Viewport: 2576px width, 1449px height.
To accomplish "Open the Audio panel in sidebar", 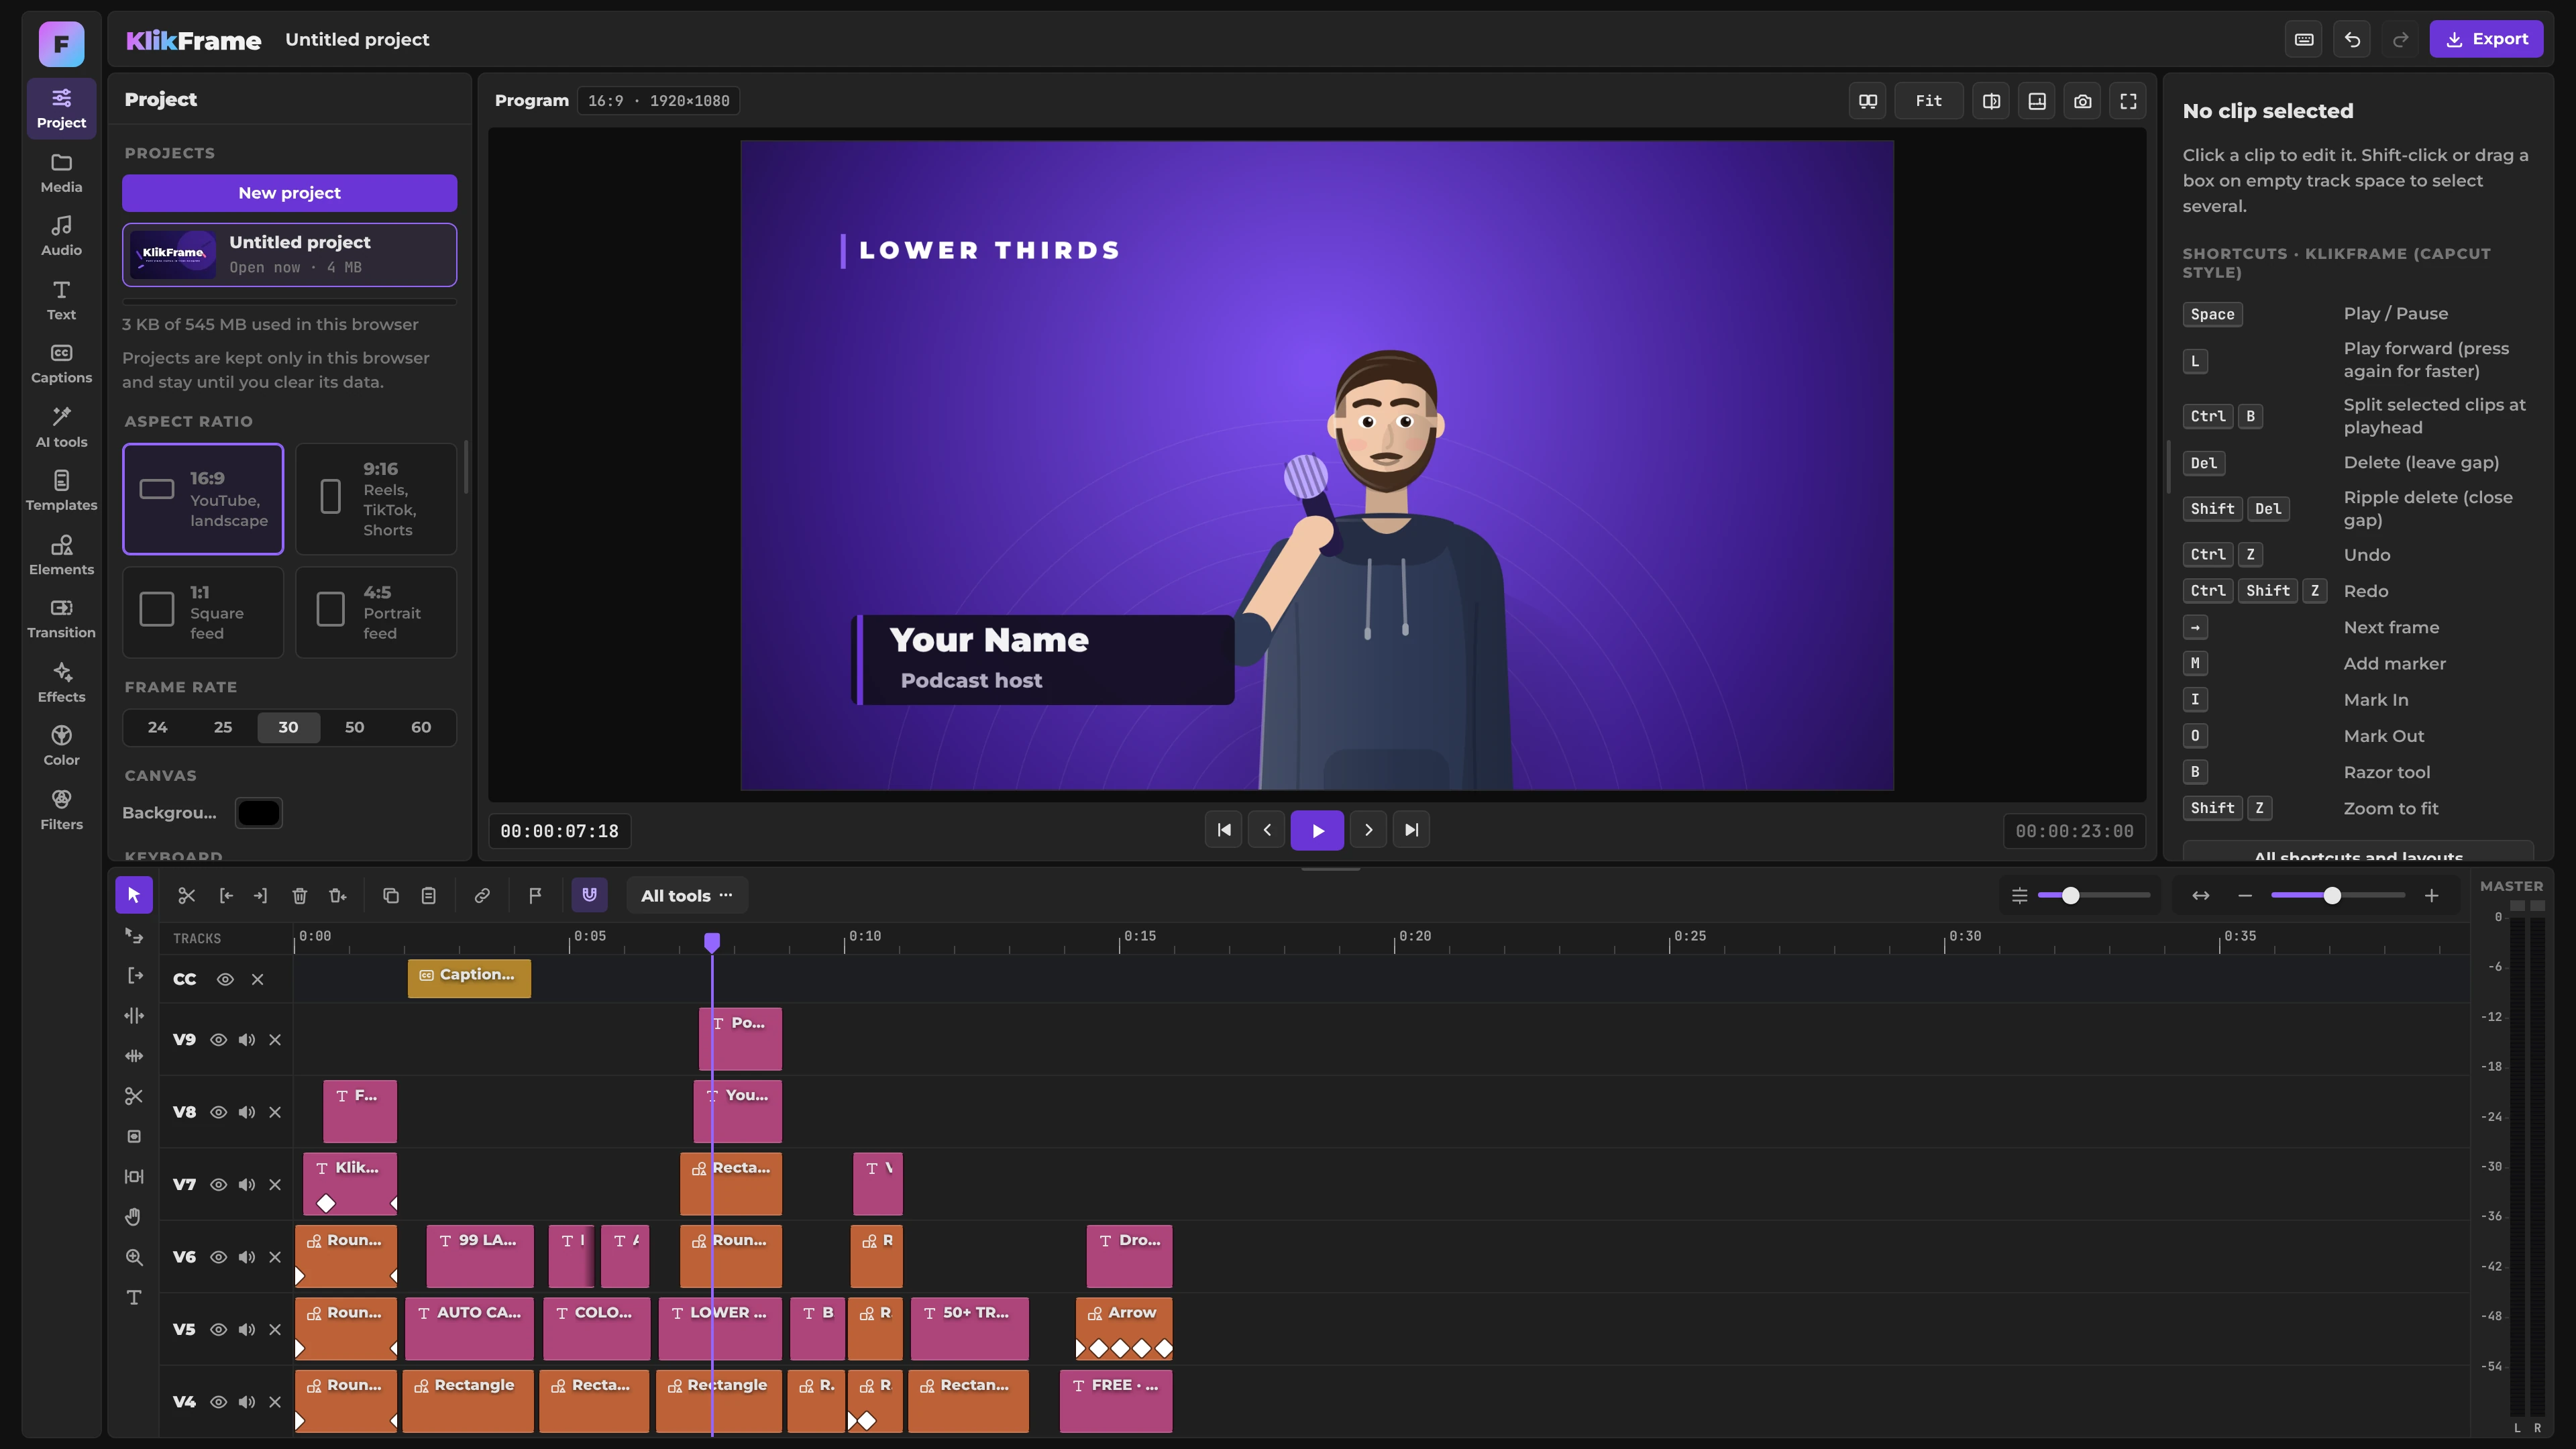I will 61,236.
